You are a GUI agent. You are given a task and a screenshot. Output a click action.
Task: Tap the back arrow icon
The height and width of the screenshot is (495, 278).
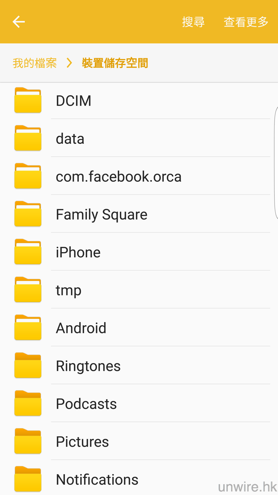point(19,22)
